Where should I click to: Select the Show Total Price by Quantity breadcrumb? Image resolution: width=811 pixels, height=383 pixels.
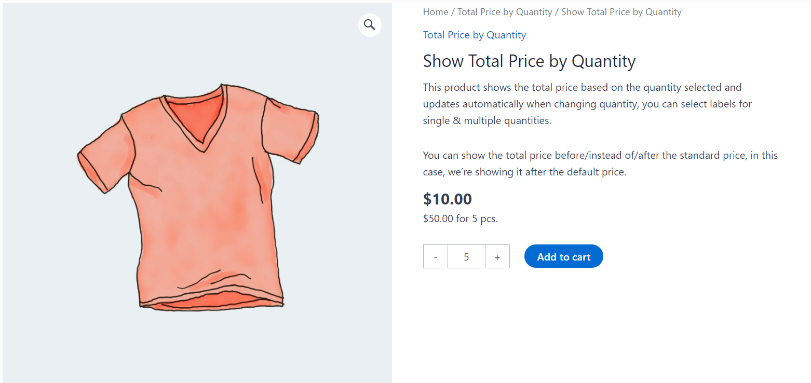621,11
